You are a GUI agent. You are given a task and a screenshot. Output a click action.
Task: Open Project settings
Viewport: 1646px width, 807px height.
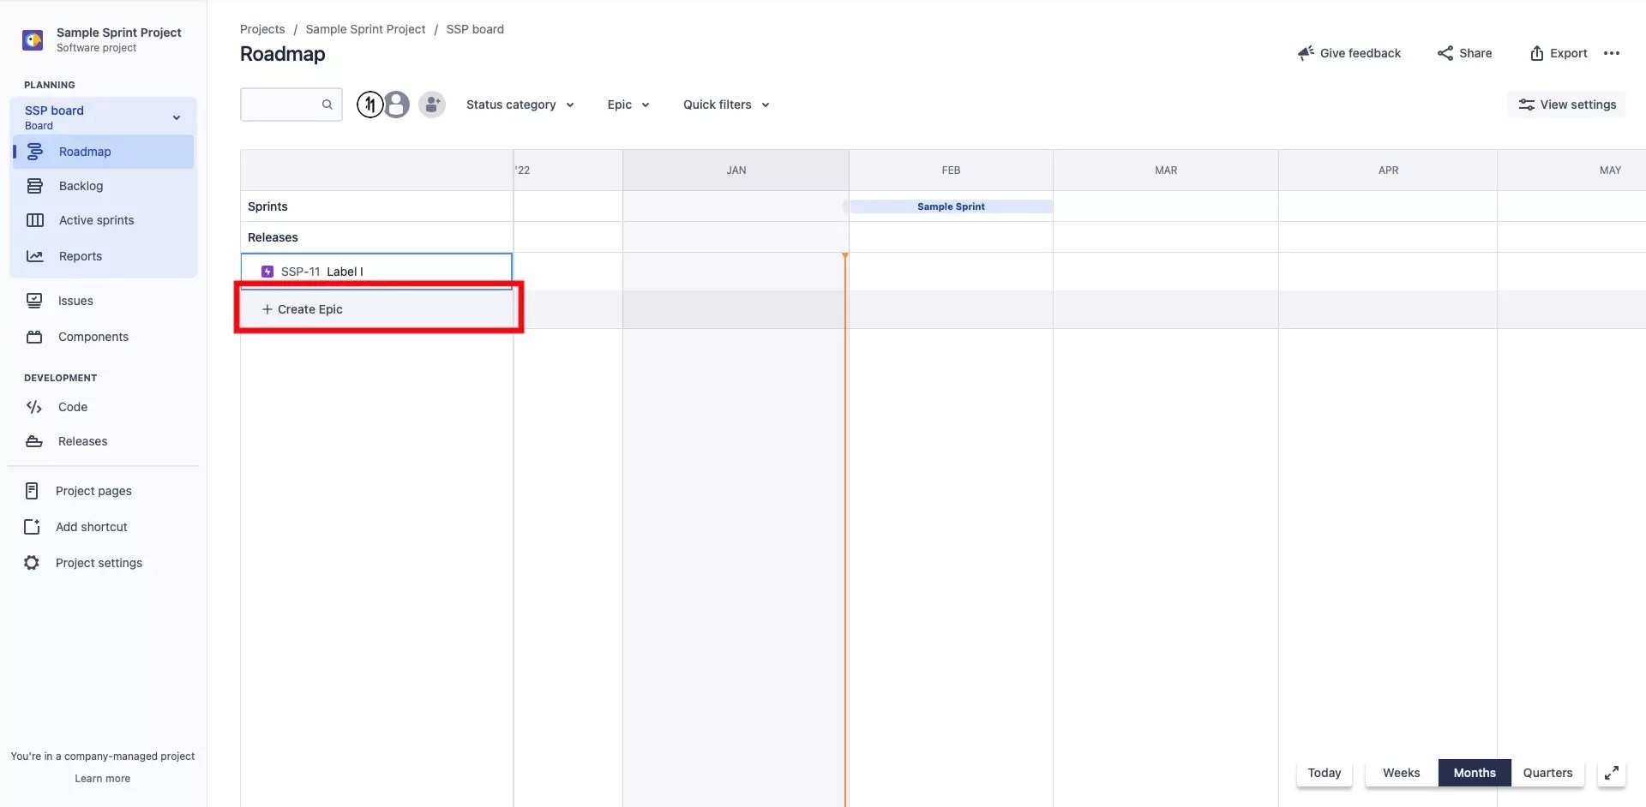pyautogui.click(x=98, y=563)
